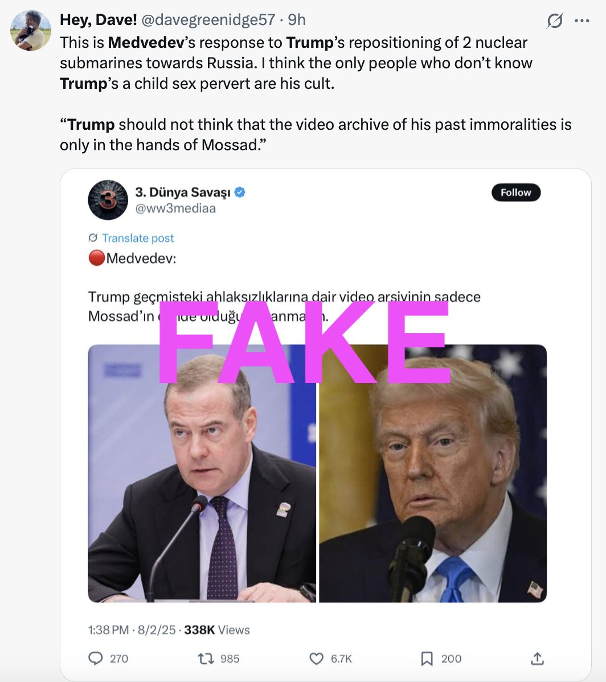Click the reply bubble icon with 270
This screenshot has width=606, height=682.
click(x=95, y=659)
